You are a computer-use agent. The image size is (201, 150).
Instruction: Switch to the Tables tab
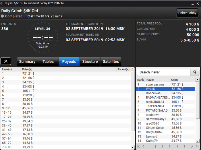[x=48, y=62]
